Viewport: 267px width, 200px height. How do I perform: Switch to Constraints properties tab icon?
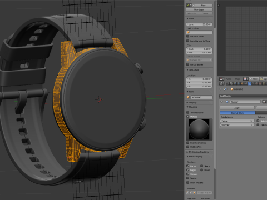pyautogui.click(x=246, y=83)
